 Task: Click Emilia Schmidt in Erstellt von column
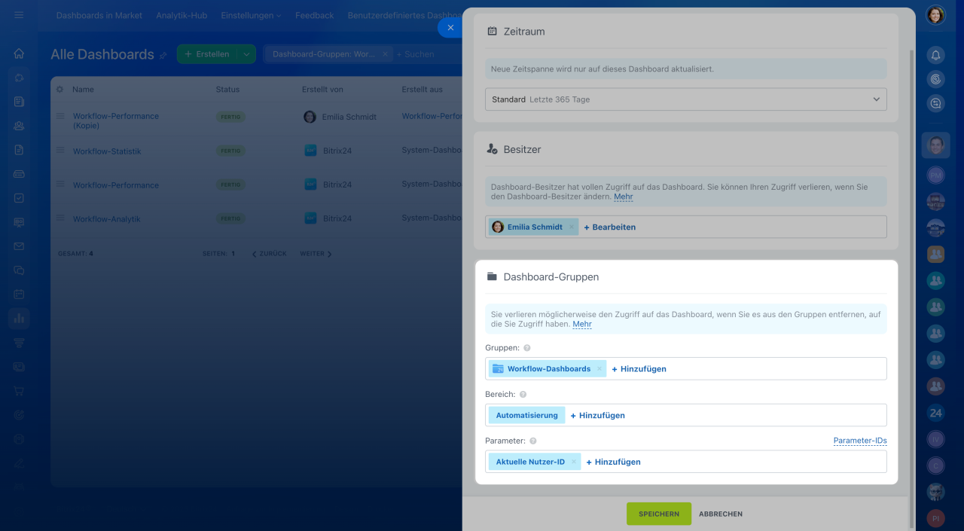(x=349, y=117)
